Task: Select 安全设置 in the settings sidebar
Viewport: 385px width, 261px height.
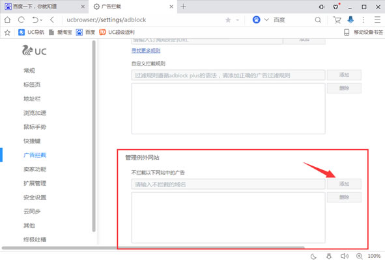Action: [35, 197]
